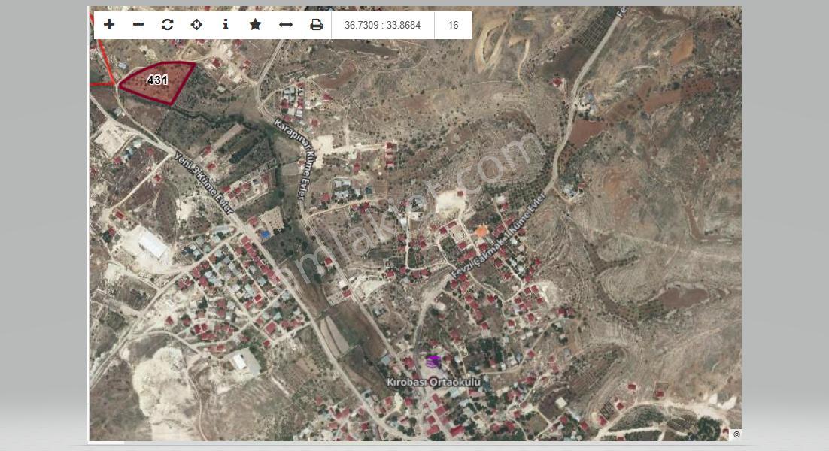Click the Fevzi Çakmak 1 Küme Evler label
This screenshot has height=451, width=829.
coord(499,235)
